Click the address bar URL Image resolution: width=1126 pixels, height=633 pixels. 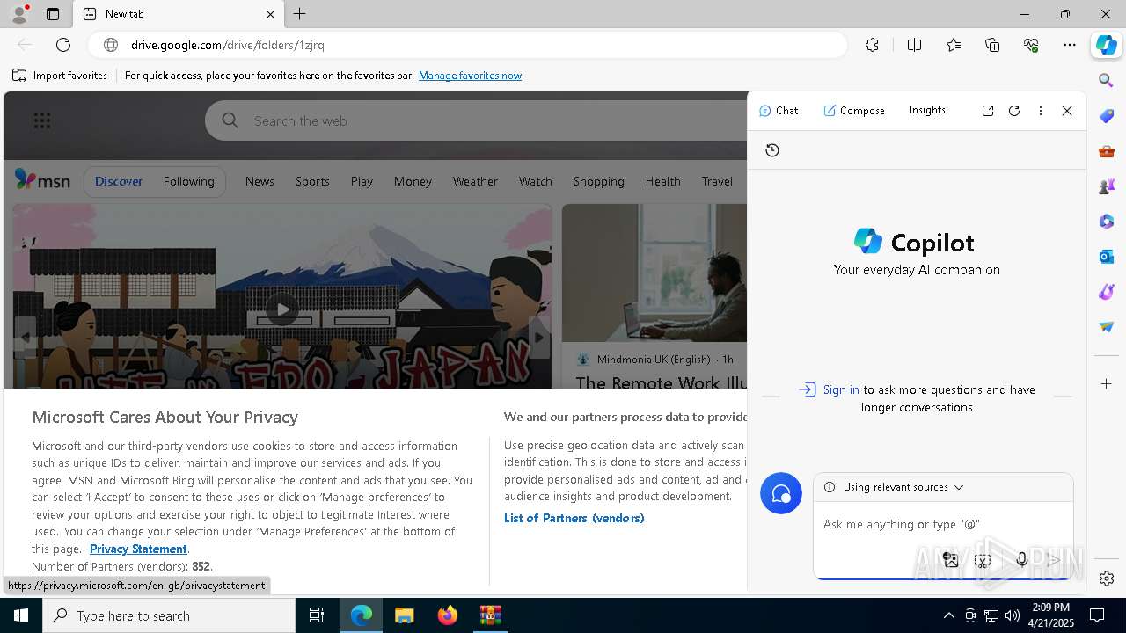pyautogui.click(x=228, y=45)
